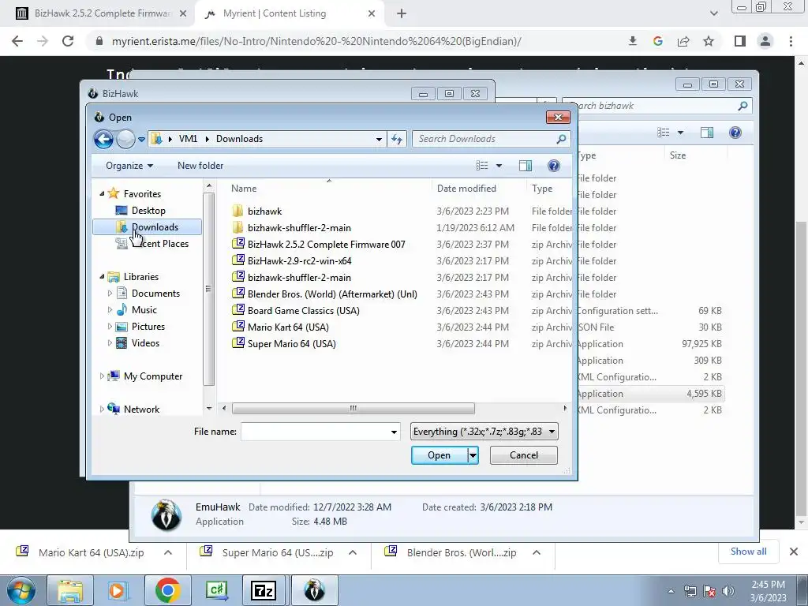The width and height of the screenshot is (808, 606).
Task: Expand the Documents library node
Action: tap(110, 294)
